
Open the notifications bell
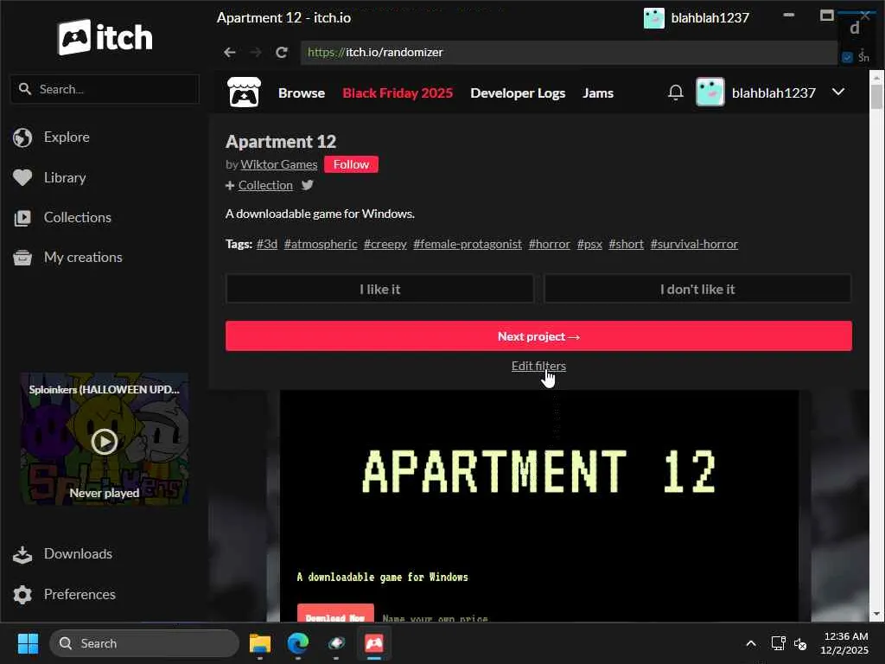pyautogui.click(x=676, y=92)
